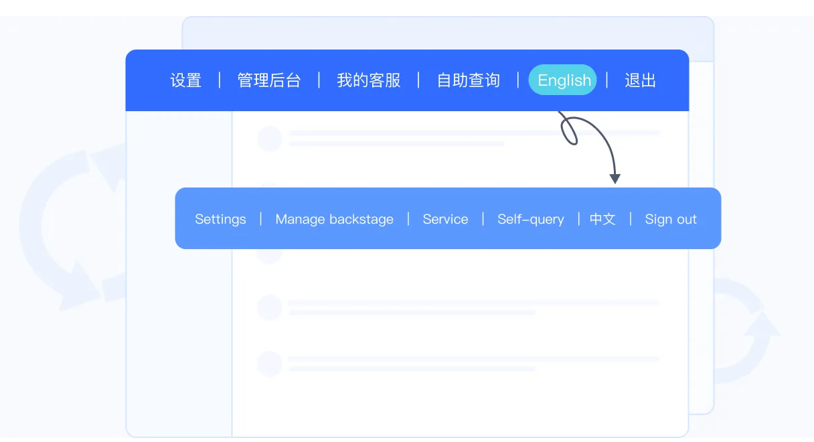
Task: Click the Sign out link
Action: [671, 219]
